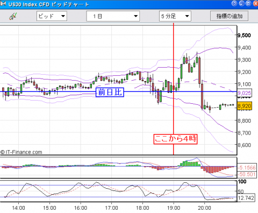Maximize the US30 chart window
This screenshot has width=258, height=213.
[x=248, y=3]
